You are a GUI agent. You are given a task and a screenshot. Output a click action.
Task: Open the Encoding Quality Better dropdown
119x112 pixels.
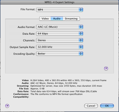tap(59, 54)
